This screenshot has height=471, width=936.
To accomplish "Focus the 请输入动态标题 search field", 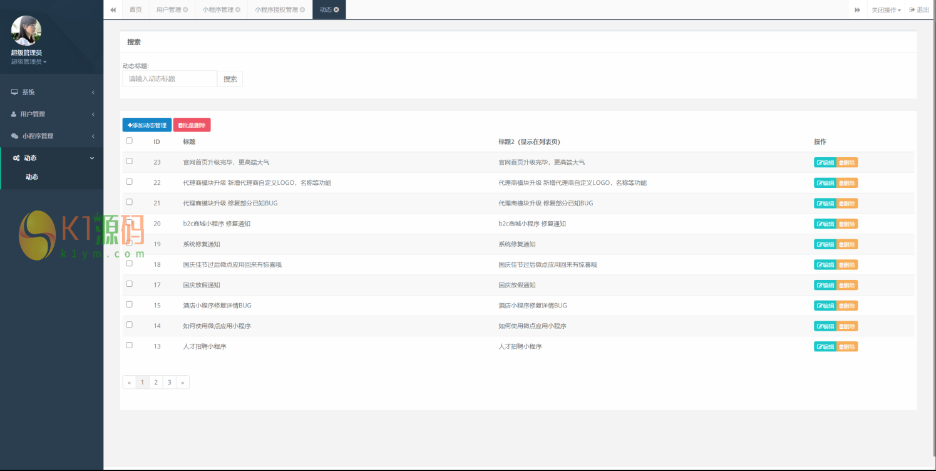I will point(170,79).
